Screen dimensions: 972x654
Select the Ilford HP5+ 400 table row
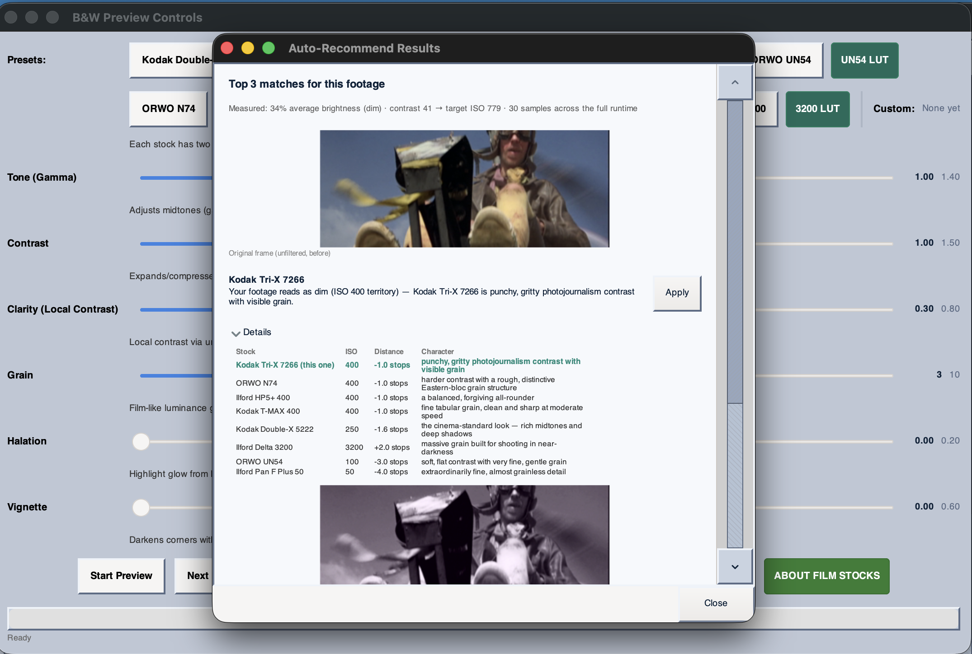tap(409, 397)
